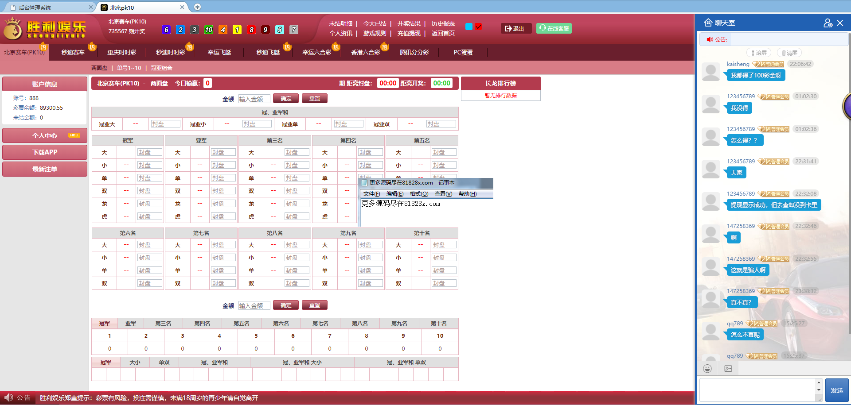Click the 退出 logout button

[x=515, y=28]
